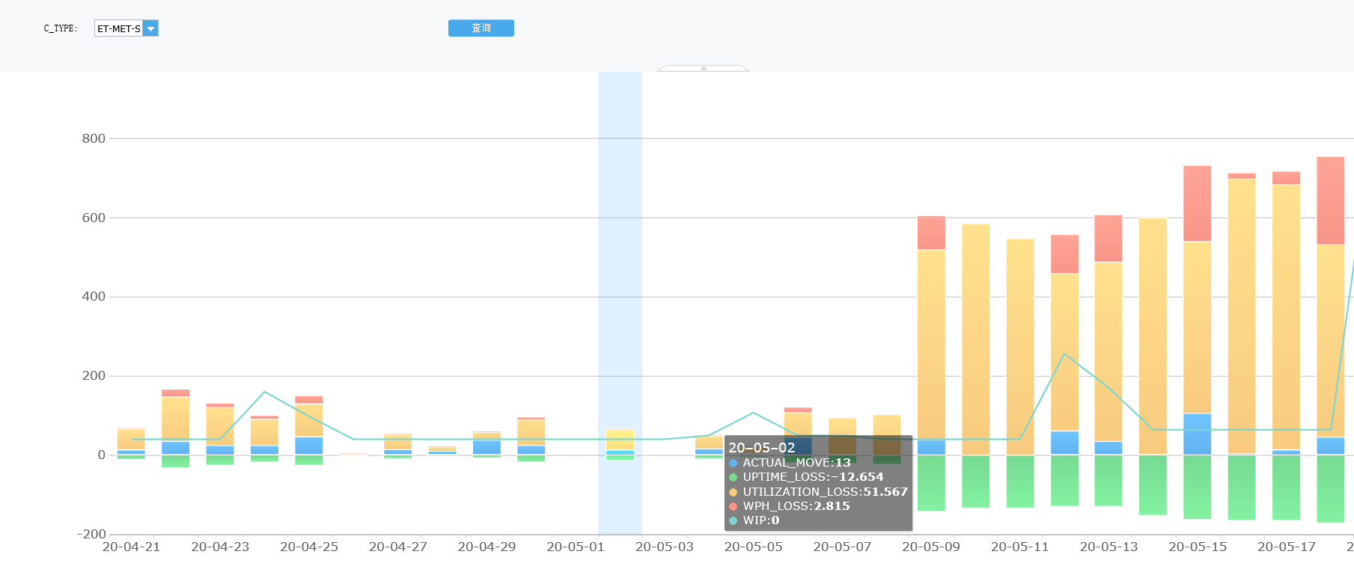Click the WIP line peak near 20-05-12
The height and width of the screenshot is (581, 1354).
tap(1064, 354)
